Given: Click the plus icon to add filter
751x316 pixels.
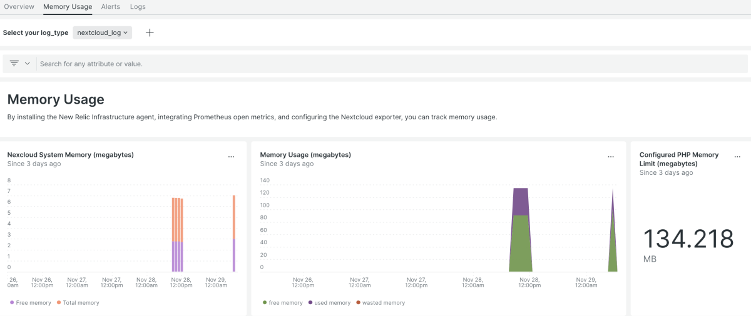Looking at the screenshot, I should pos(150,32).
